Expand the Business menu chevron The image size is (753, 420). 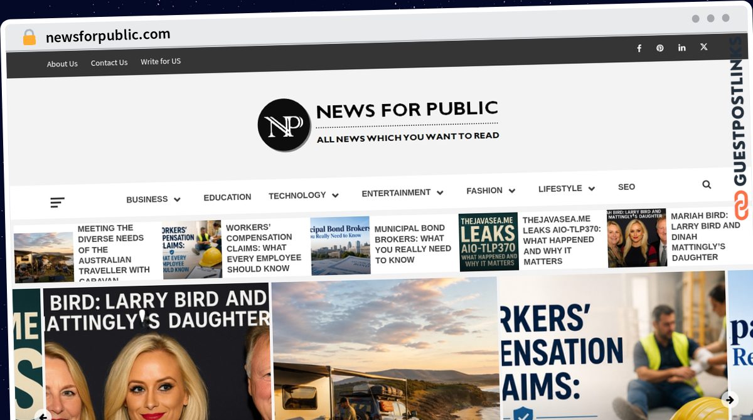177,199
